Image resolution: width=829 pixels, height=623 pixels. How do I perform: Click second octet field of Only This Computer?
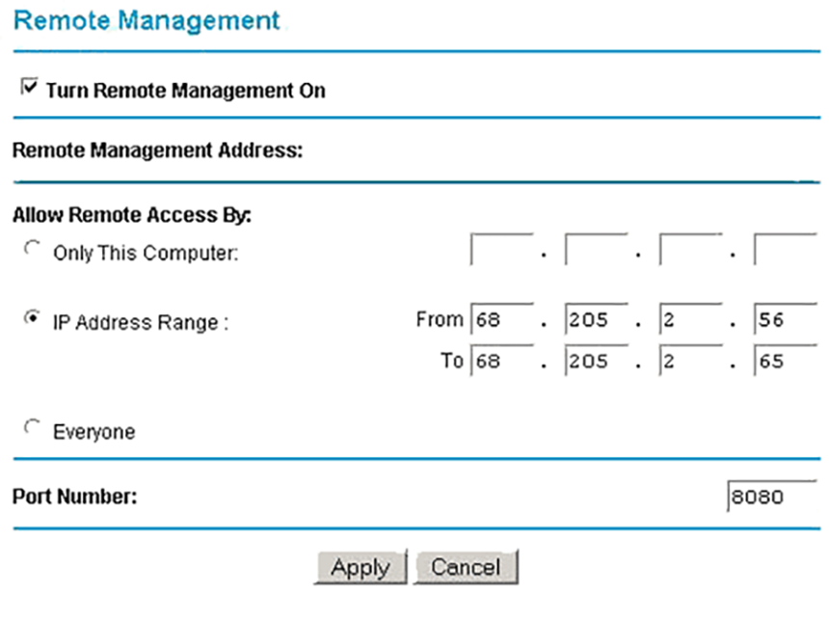pos(596,250)
